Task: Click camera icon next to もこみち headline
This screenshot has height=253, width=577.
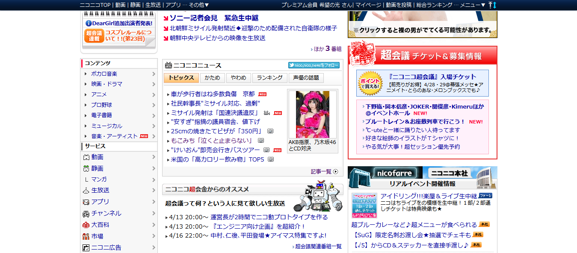Action: point(261,141)
